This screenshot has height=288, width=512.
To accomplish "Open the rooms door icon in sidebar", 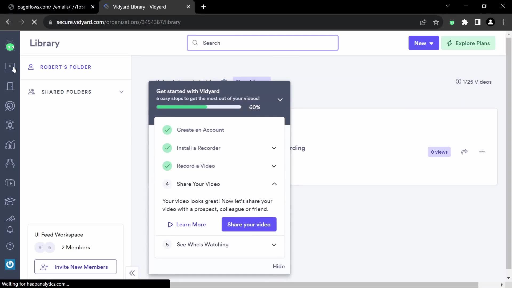I will [10, 86].
